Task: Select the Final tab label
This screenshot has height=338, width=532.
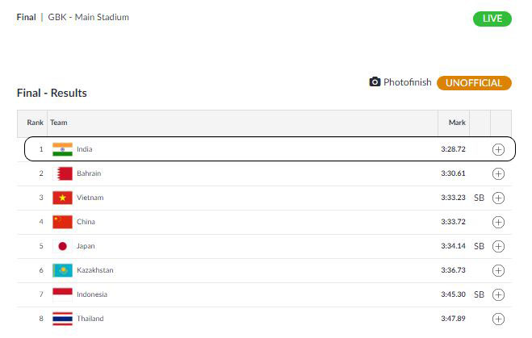Action: coord(26,17)
